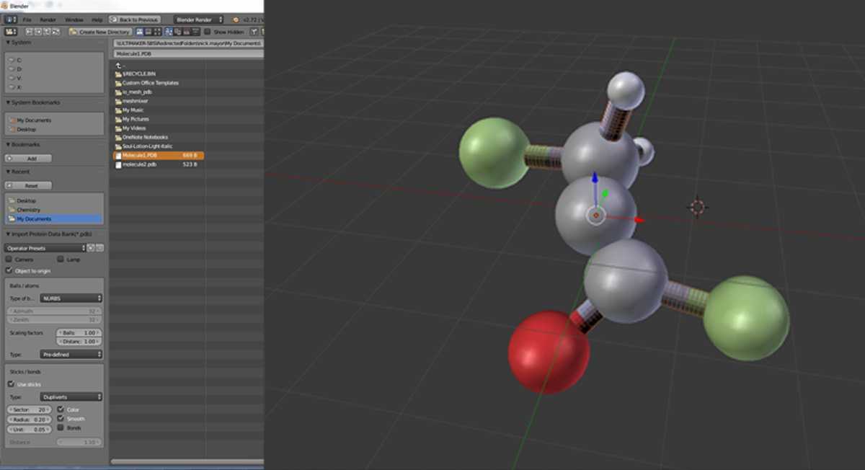Open the Window menu
865x470 pixels.
[x=74, y=19]
